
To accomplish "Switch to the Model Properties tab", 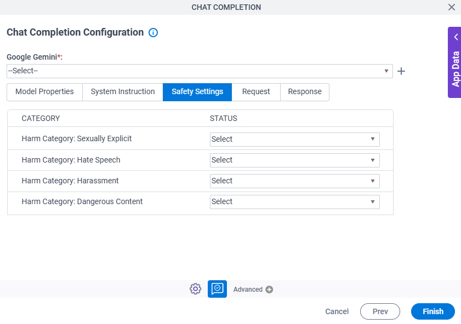I will (45, 92).
